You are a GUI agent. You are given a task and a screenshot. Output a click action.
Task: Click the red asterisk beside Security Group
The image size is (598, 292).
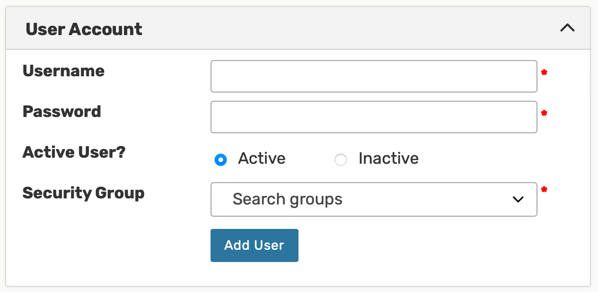tap(544, 190)
